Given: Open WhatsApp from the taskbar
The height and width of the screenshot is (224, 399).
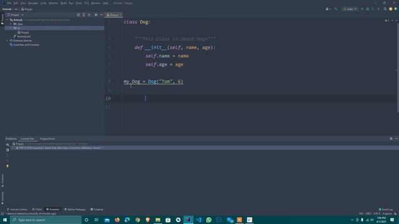Looking at the screenshot, I should click(209, 220).
